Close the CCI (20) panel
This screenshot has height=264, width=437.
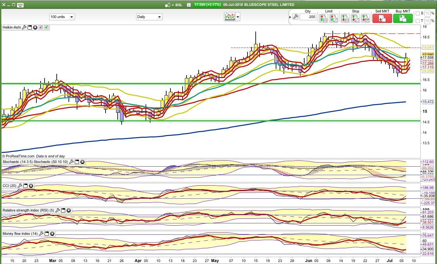point(31,186)
